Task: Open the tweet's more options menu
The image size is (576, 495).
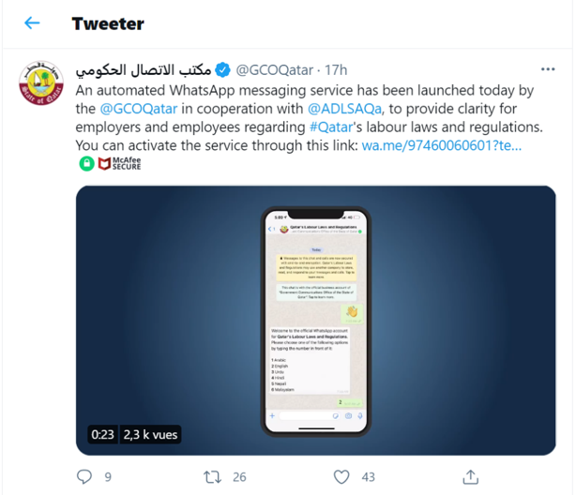Action: [x=548, y=69]
